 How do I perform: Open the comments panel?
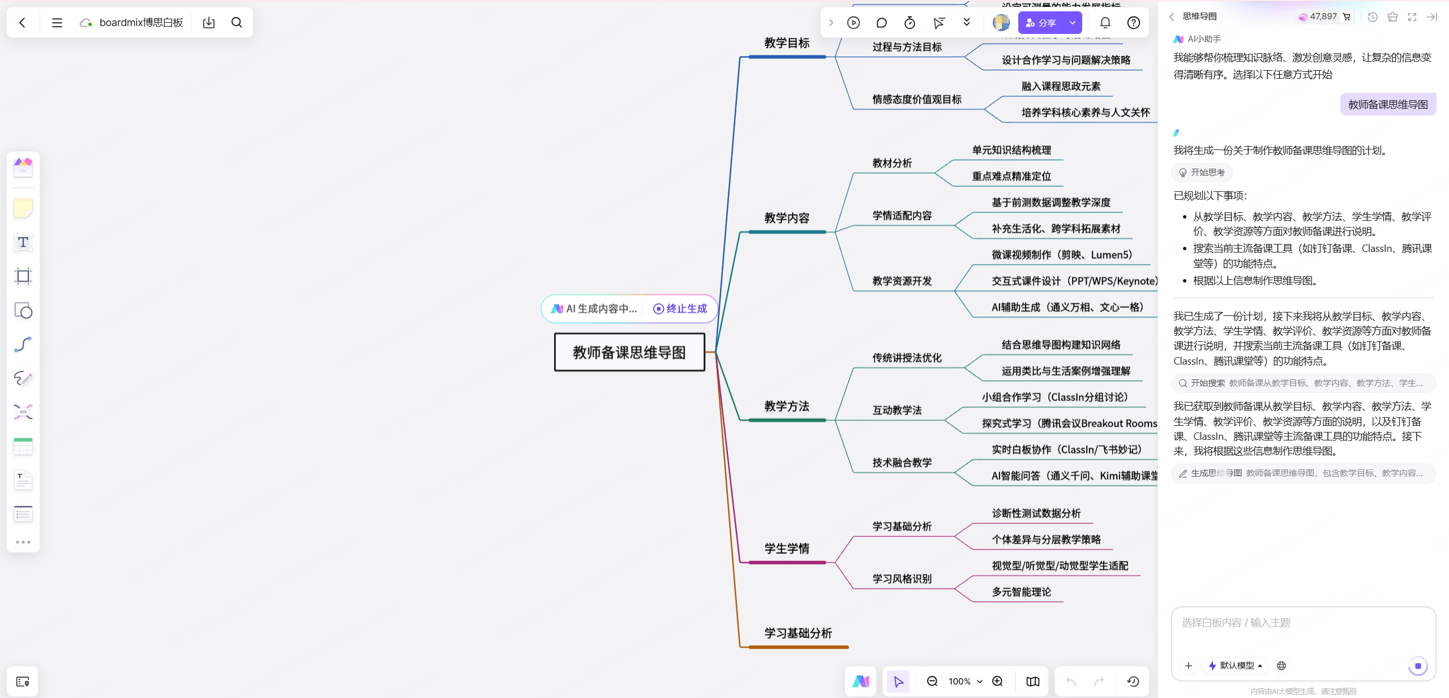point(881,23)
